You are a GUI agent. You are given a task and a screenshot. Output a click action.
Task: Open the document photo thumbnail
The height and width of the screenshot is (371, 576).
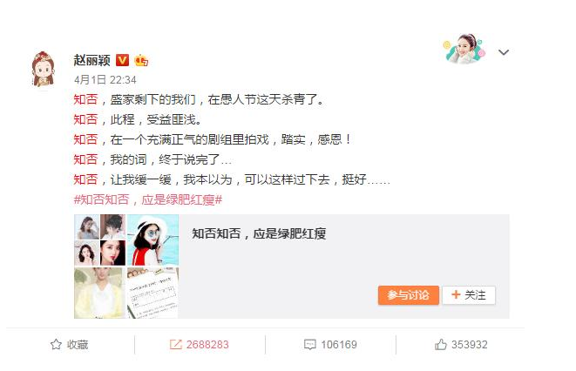point(152,293)
